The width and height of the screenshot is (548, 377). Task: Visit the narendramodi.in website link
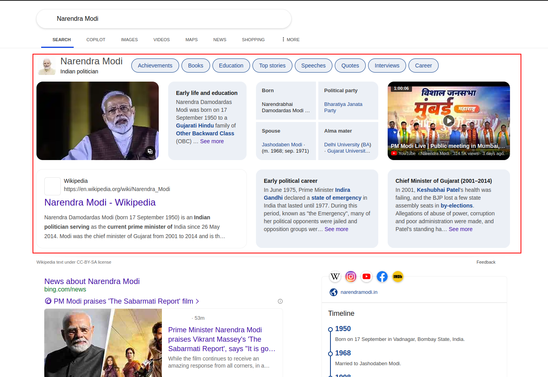pyautogui.click(x=359, y=292)
